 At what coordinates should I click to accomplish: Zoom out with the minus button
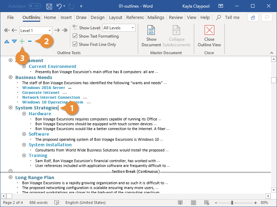pos(216,203)
